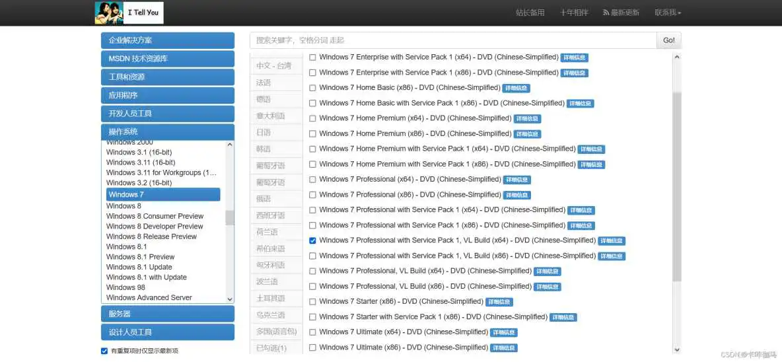Select Windows 8.1 Preview in the list

[x=141, y=257]
